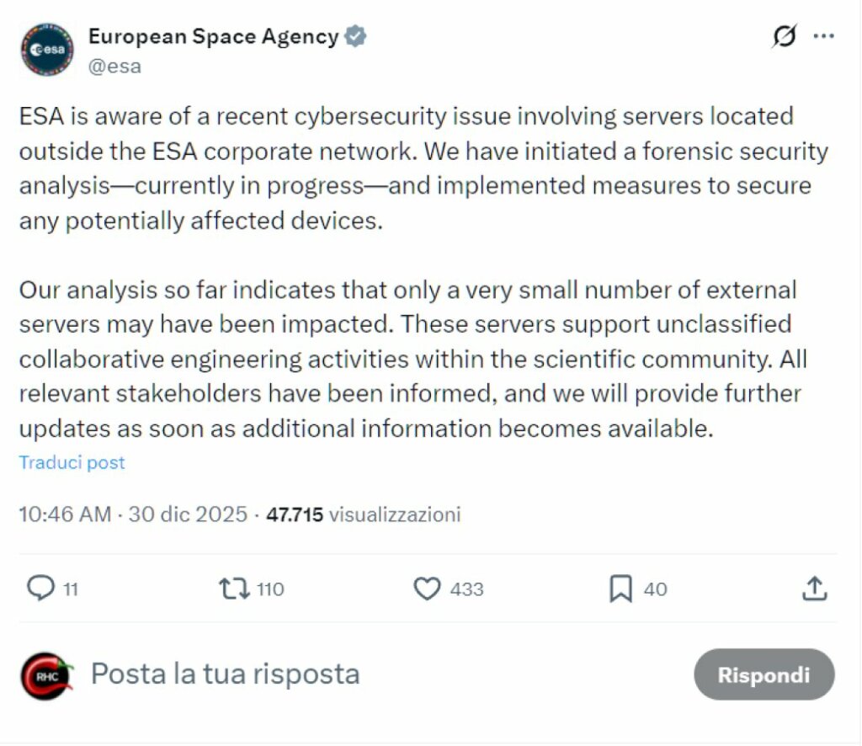The height and width of the screenshot is (746, 862).
Task: Click the 433 likes count
Action: [x=466, y=589]
